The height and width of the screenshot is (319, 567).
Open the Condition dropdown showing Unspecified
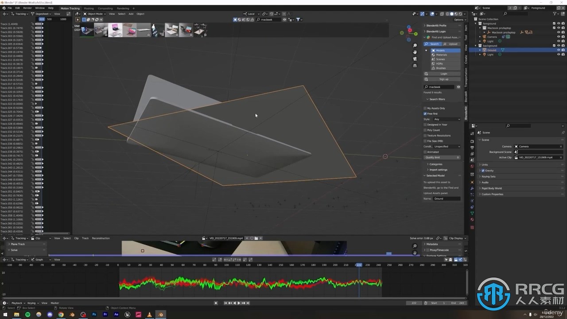click(447, 146)
